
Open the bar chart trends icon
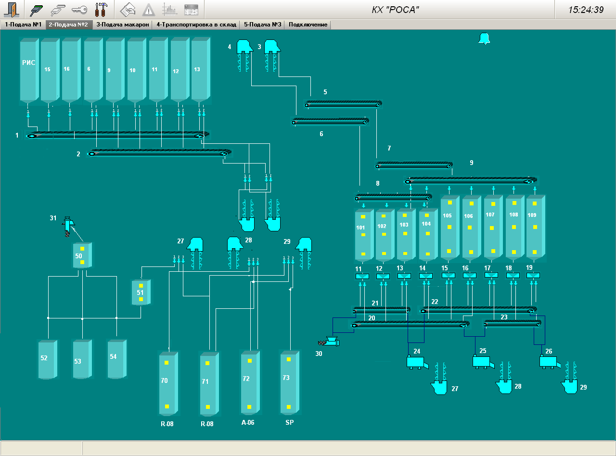coord(169,10)
